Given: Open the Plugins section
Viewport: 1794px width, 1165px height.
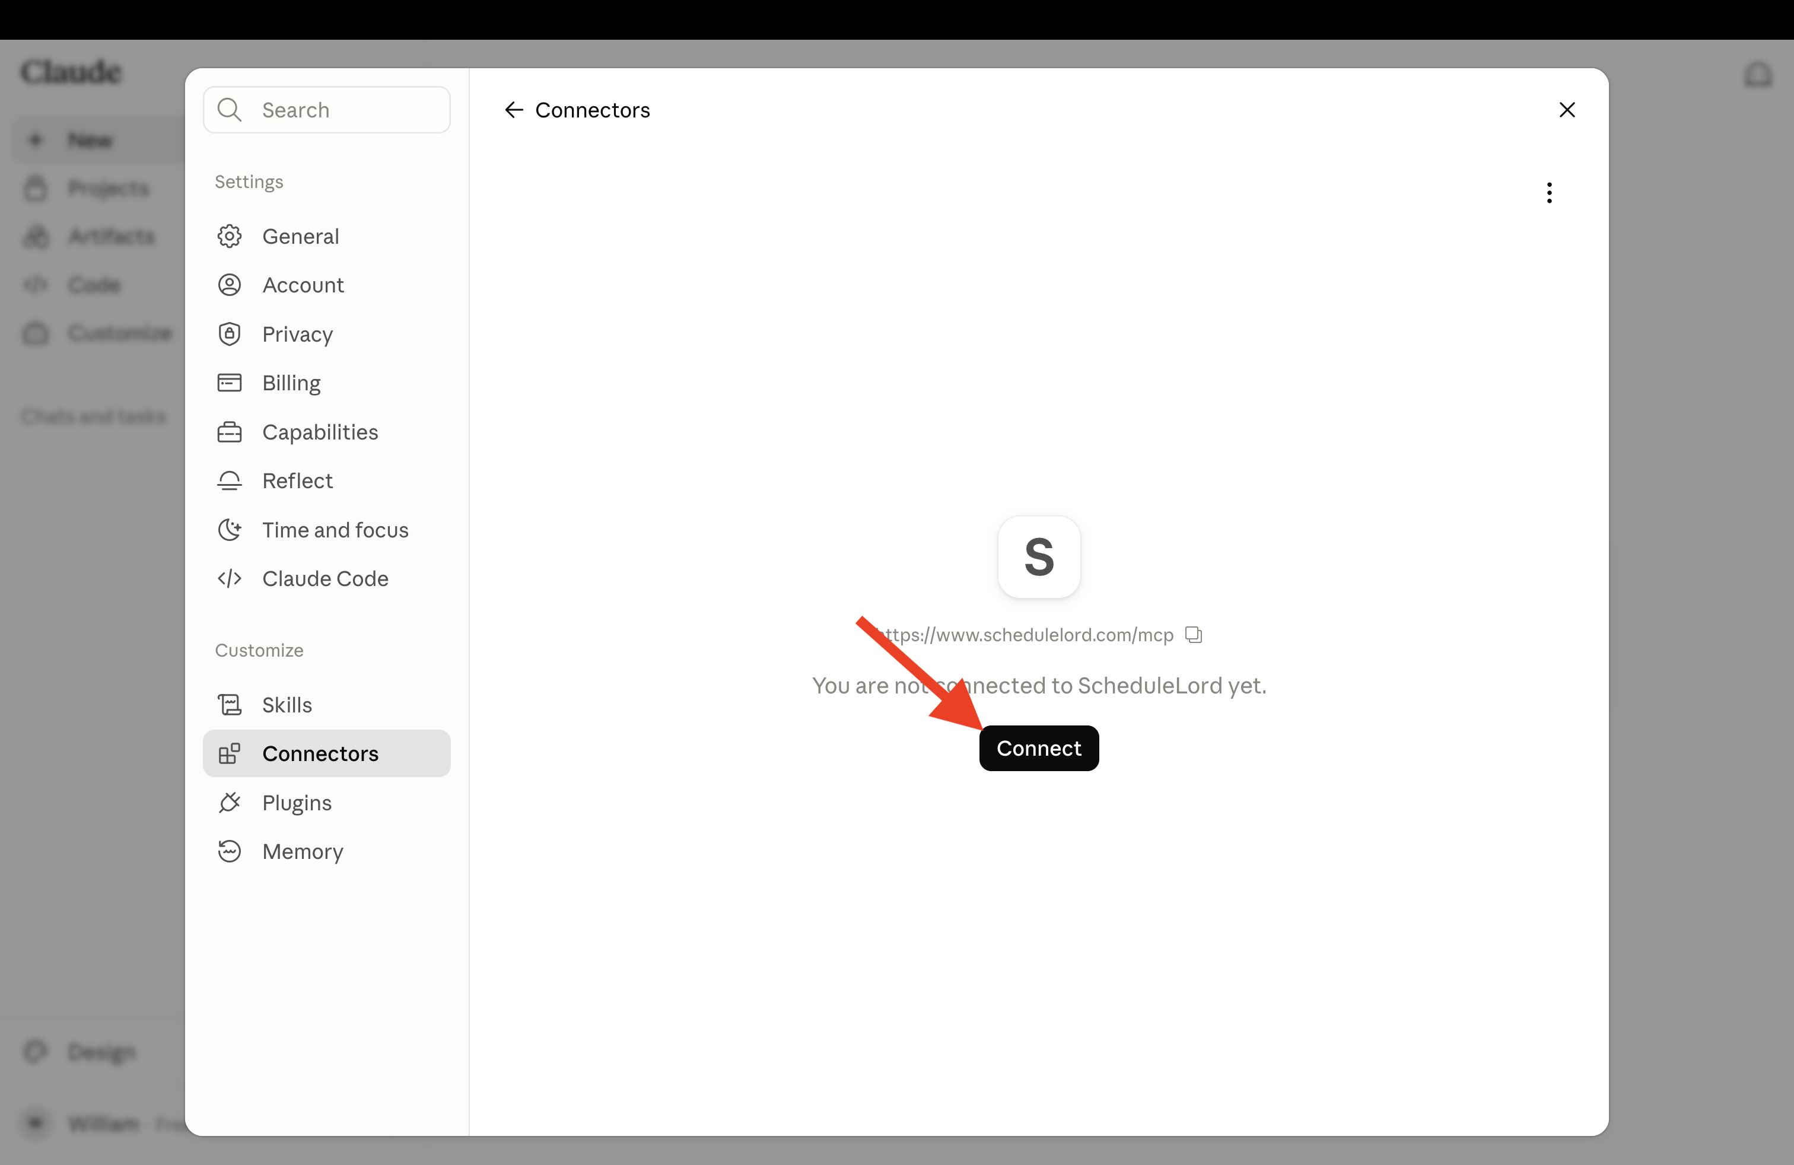Looking at the screenshot, I should 326,803.
